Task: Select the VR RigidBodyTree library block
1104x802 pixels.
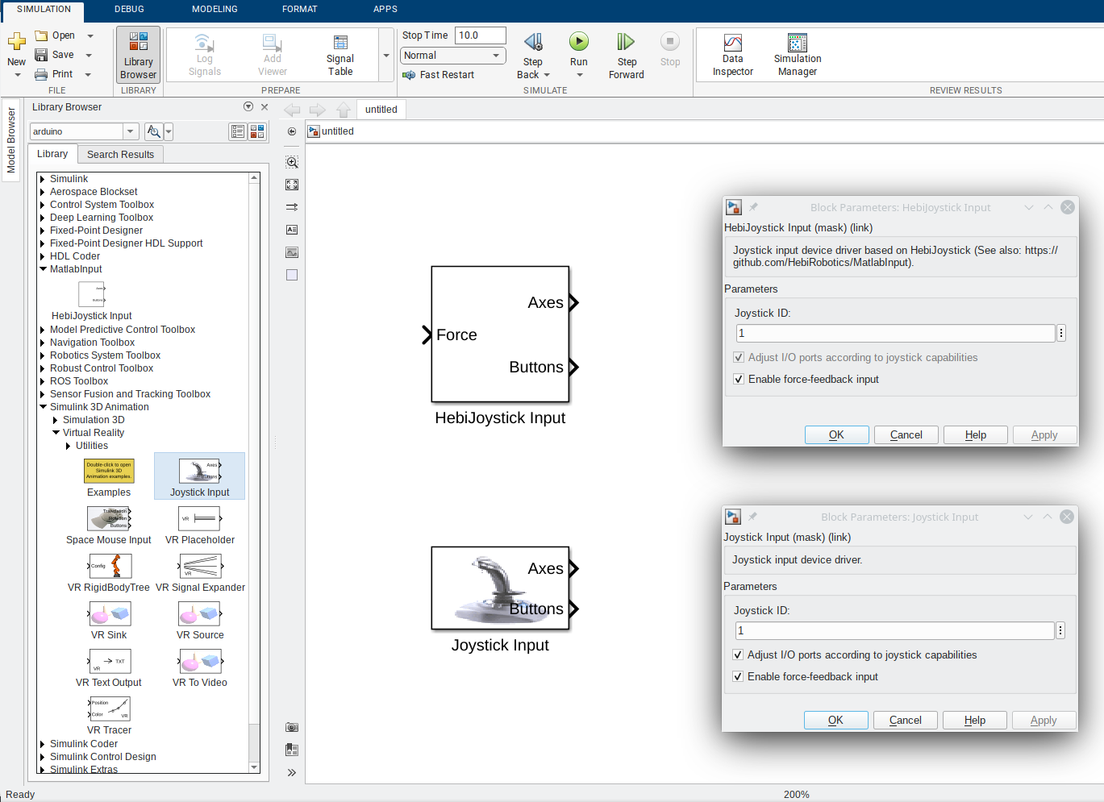Action: click(x=109, y=571)
